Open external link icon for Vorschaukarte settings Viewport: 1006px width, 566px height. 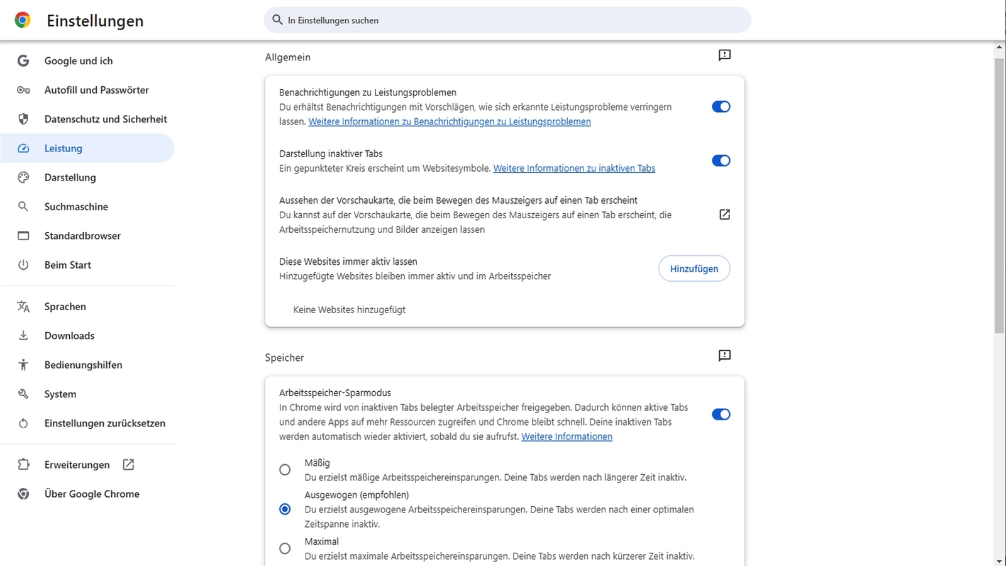click(724, 214)
